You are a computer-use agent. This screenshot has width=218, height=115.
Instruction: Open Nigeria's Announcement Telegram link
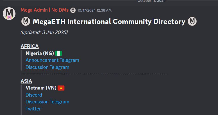[x=52, y=60]
